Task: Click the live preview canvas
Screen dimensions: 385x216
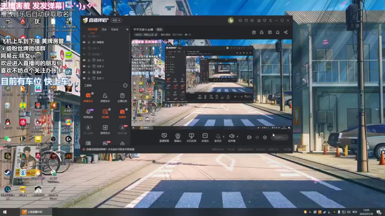Action: [x=211, y=84]
